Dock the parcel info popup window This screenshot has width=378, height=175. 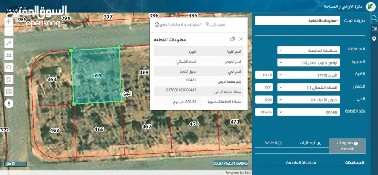(233, 39)
